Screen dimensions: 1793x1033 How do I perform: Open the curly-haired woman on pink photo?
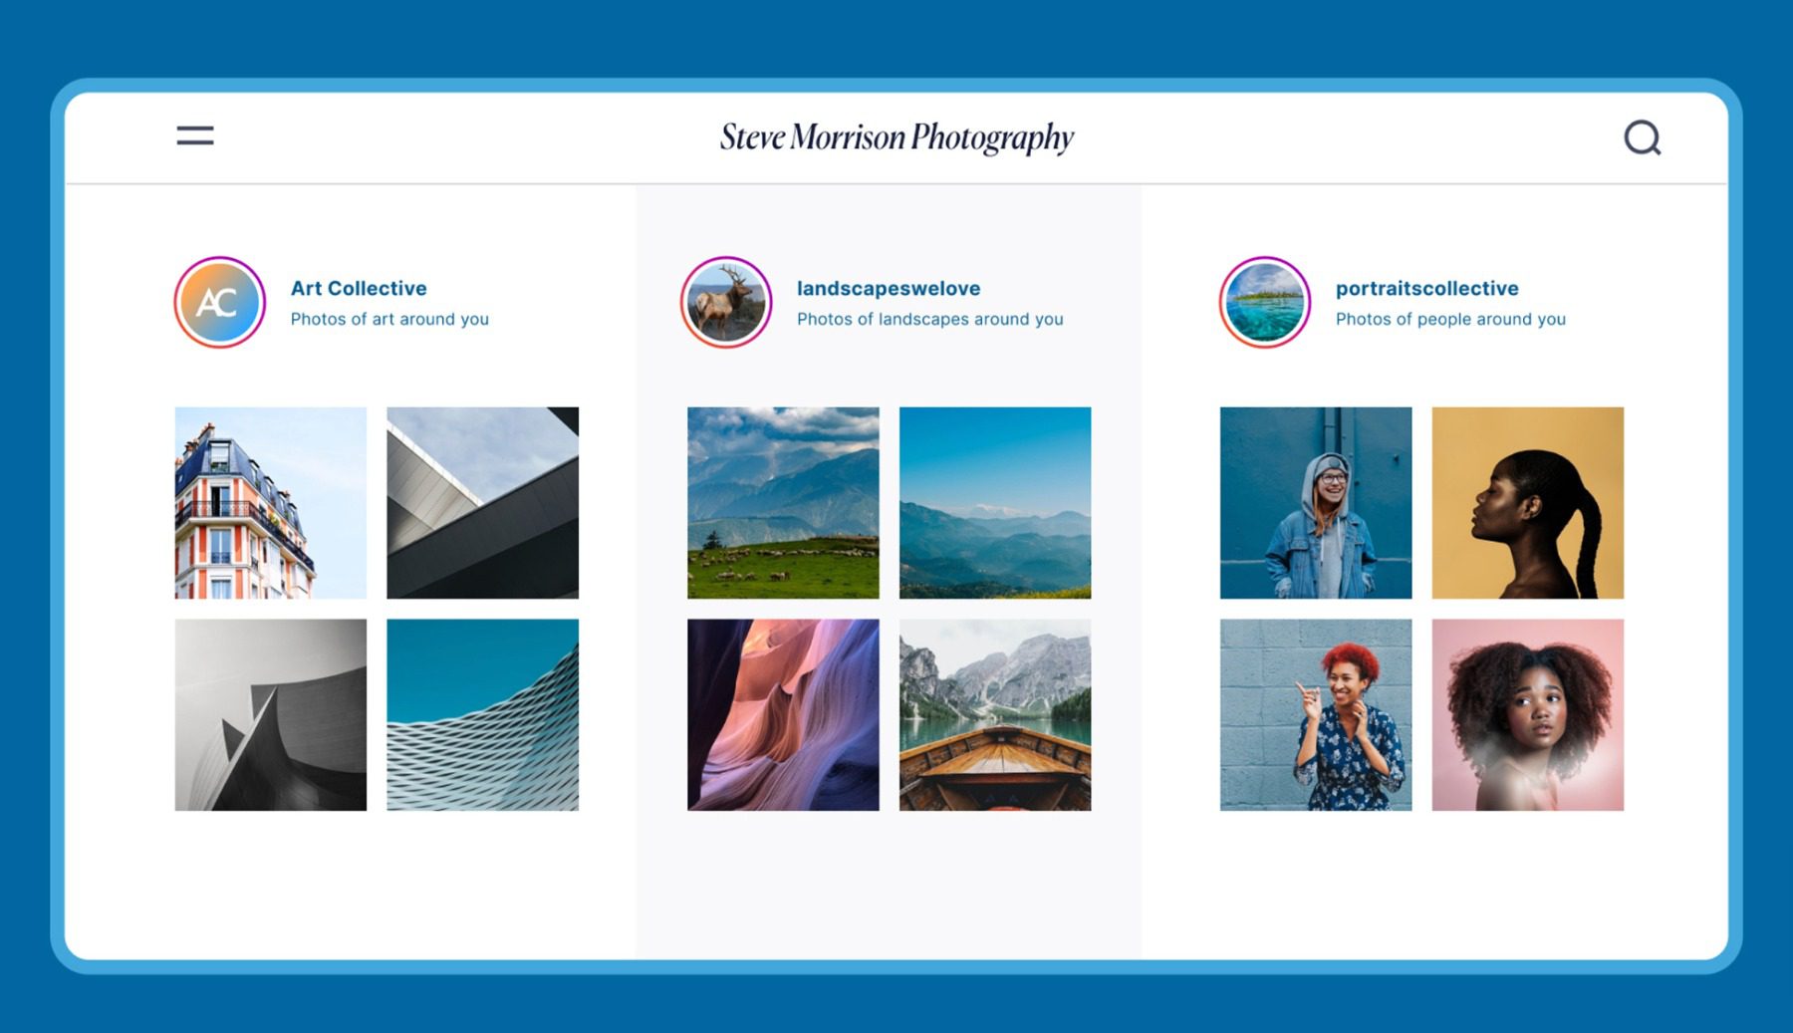click(x=1528, y=715)
